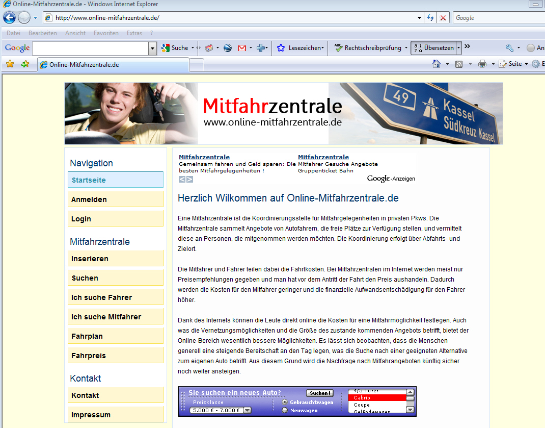Click the Google Toolbar search input field

click(90, 48)
